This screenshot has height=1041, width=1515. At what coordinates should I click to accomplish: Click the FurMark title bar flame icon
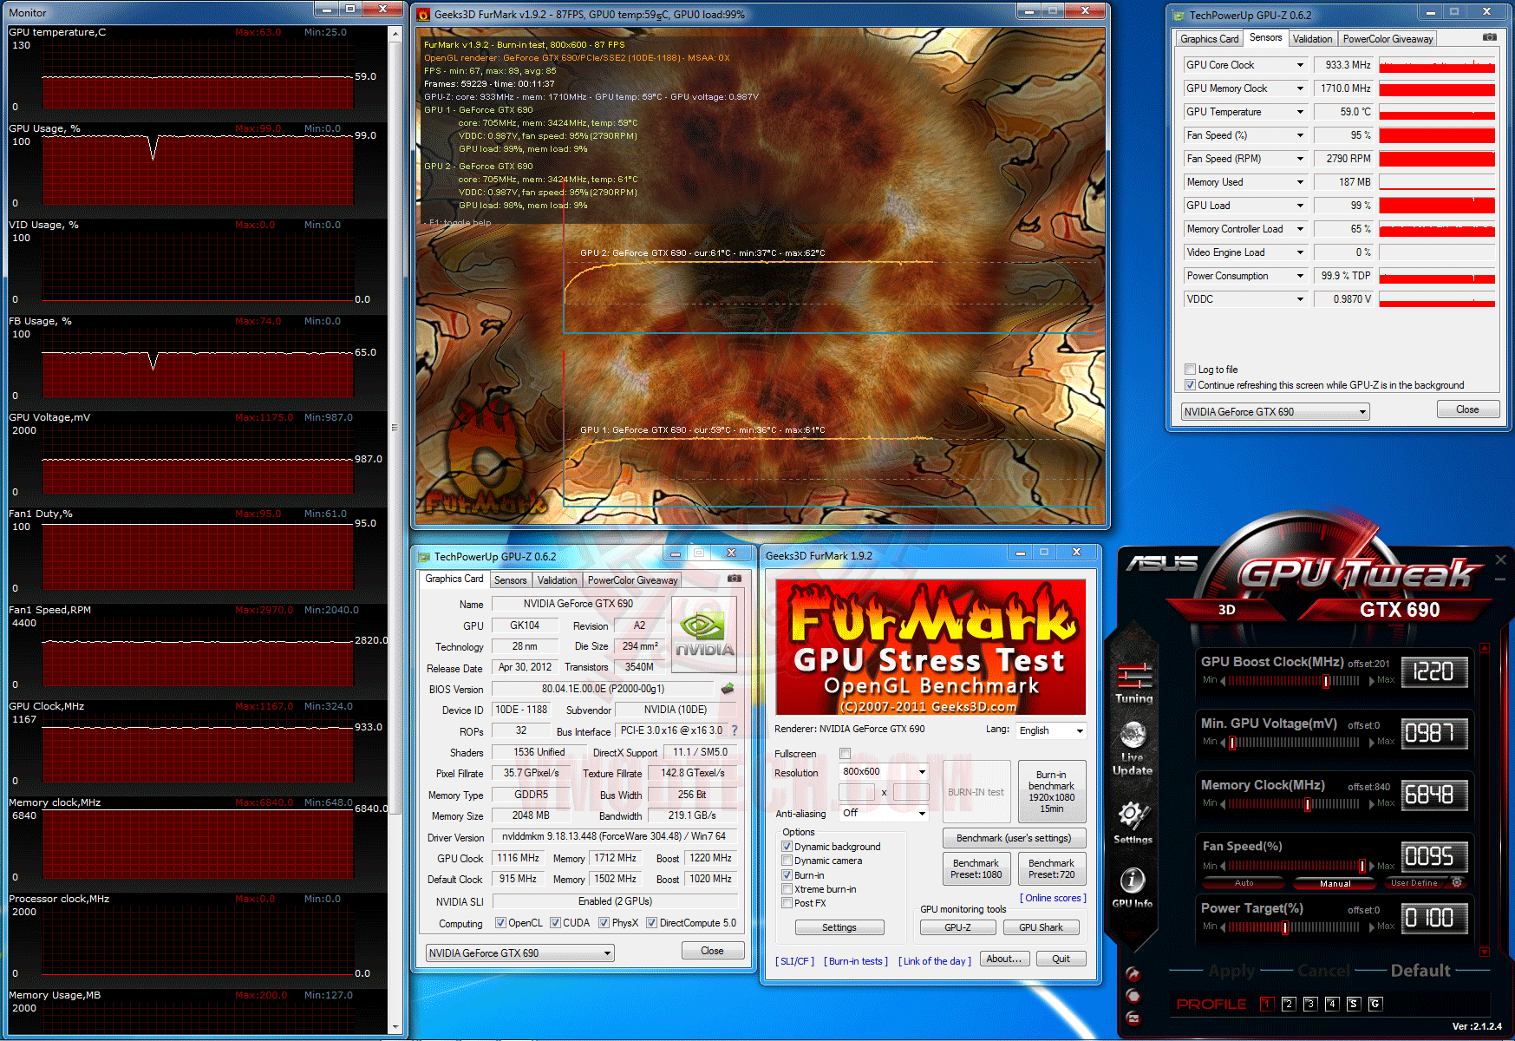[423, 15]
